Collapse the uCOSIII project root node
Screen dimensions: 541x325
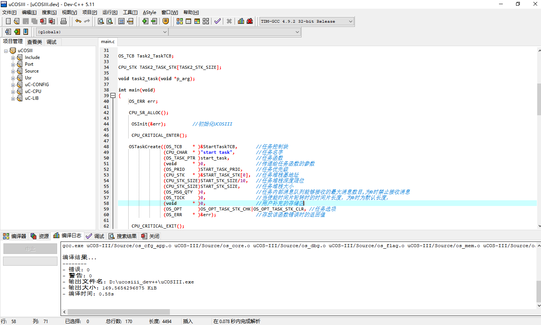[6, 51]
